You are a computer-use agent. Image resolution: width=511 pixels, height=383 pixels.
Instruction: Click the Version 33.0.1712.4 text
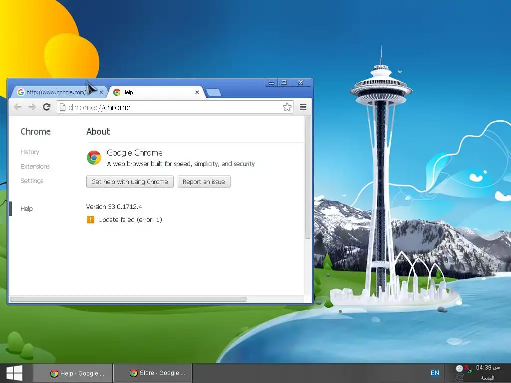pyautogui.click(x=114, y=206)
